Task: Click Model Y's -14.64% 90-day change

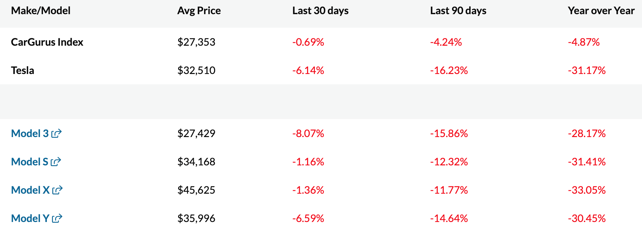Action: click(449, 218)
